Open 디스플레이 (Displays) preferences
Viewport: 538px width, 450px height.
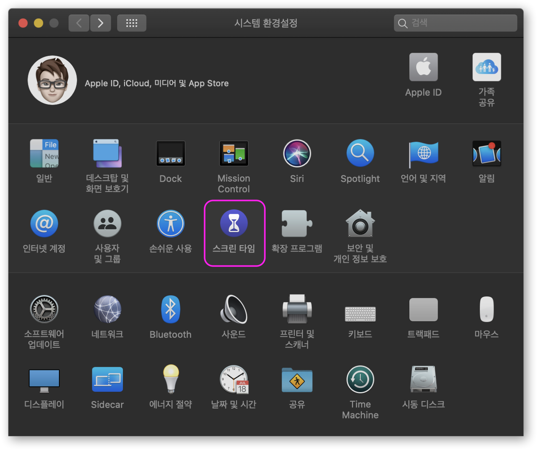click(44, 380)
